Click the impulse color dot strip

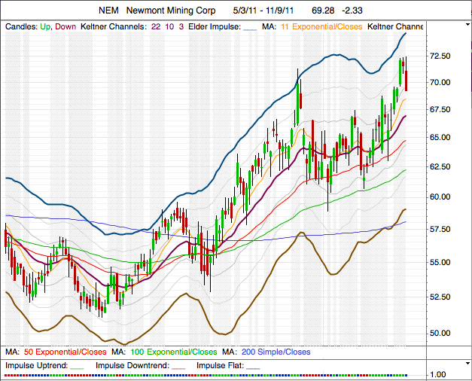tap(206, 376)
